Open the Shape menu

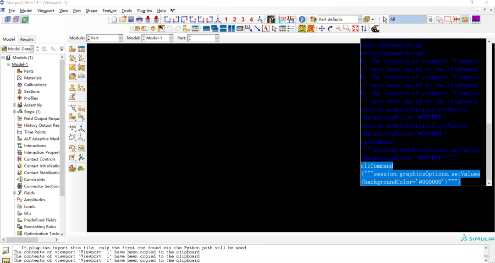click(x=92, y=11)
